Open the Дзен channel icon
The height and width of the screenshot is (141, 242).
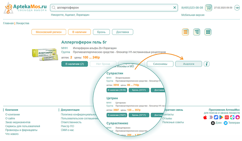click(213, 123)
